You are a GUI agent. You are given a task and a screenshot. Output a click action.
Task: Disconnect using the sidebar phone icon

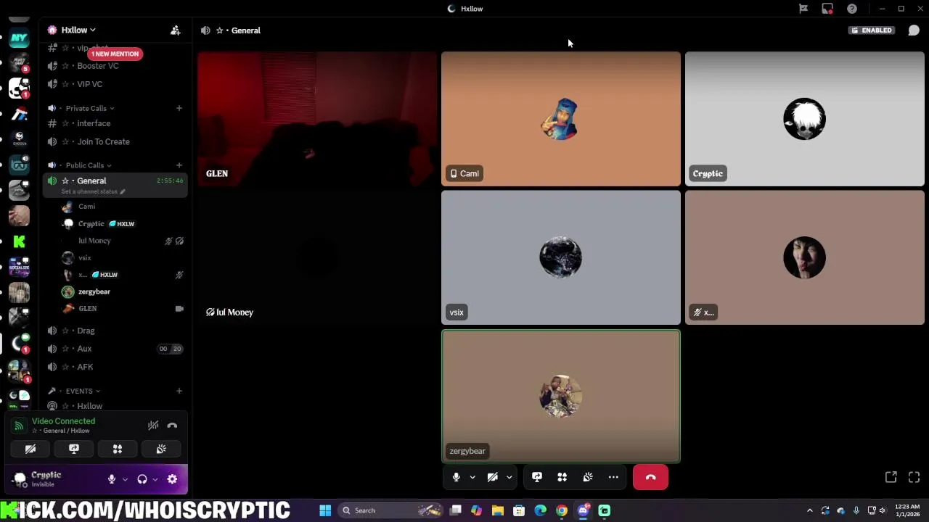172,426
